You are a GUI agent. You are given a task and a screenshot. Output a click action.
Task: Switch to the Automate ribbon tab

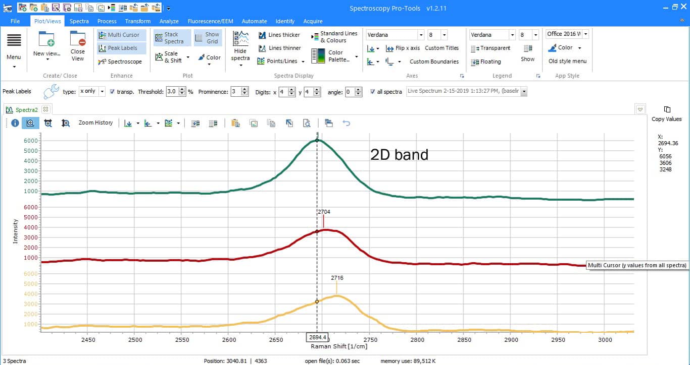254,21
